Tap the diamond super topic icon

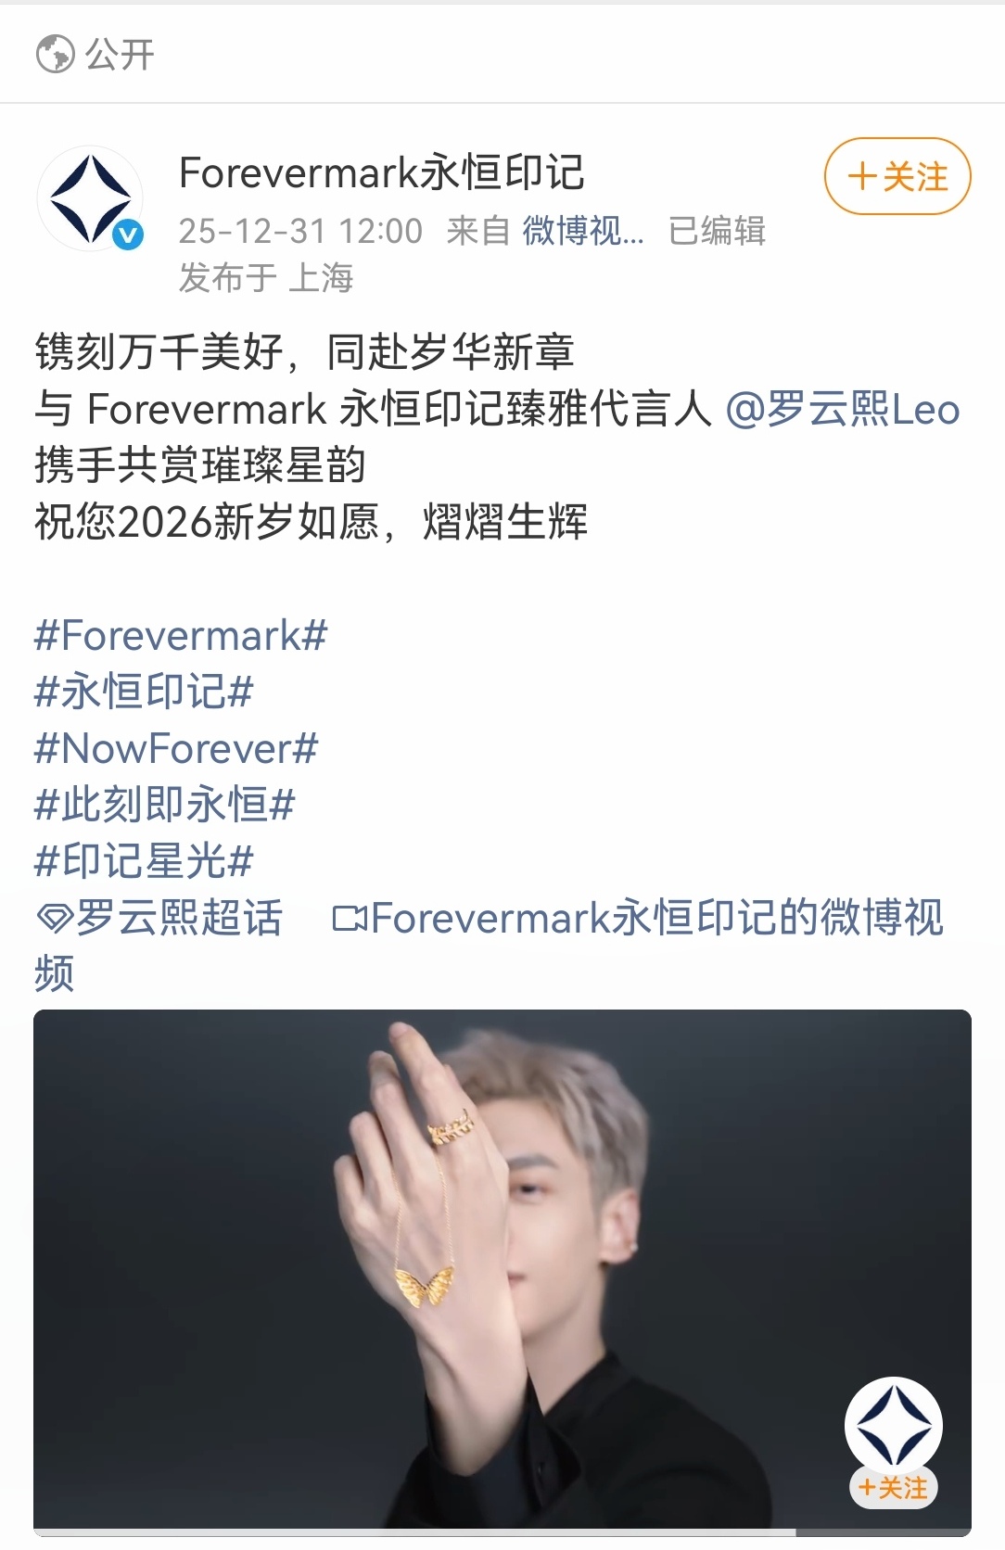(x=54, y=919)
